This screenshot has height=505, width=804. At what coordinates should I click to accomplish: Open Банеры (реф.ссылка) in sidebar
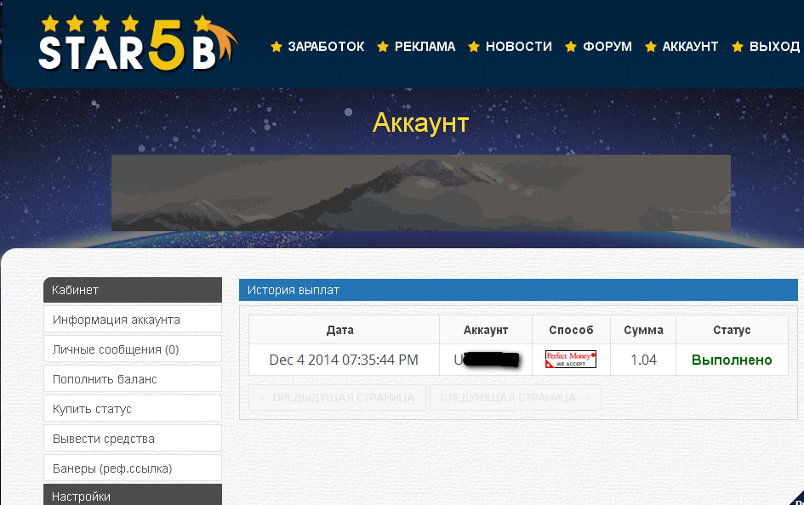(x=111, y=468)
